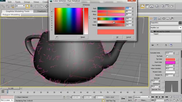The width and height of the screenshot is (182, 102).
Task: Expand Hair and Fur modifier sub-levels
Action: click(155, 31)
